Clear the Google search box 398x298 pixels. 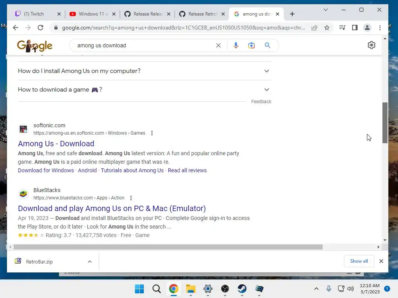(x=218, y=45)
